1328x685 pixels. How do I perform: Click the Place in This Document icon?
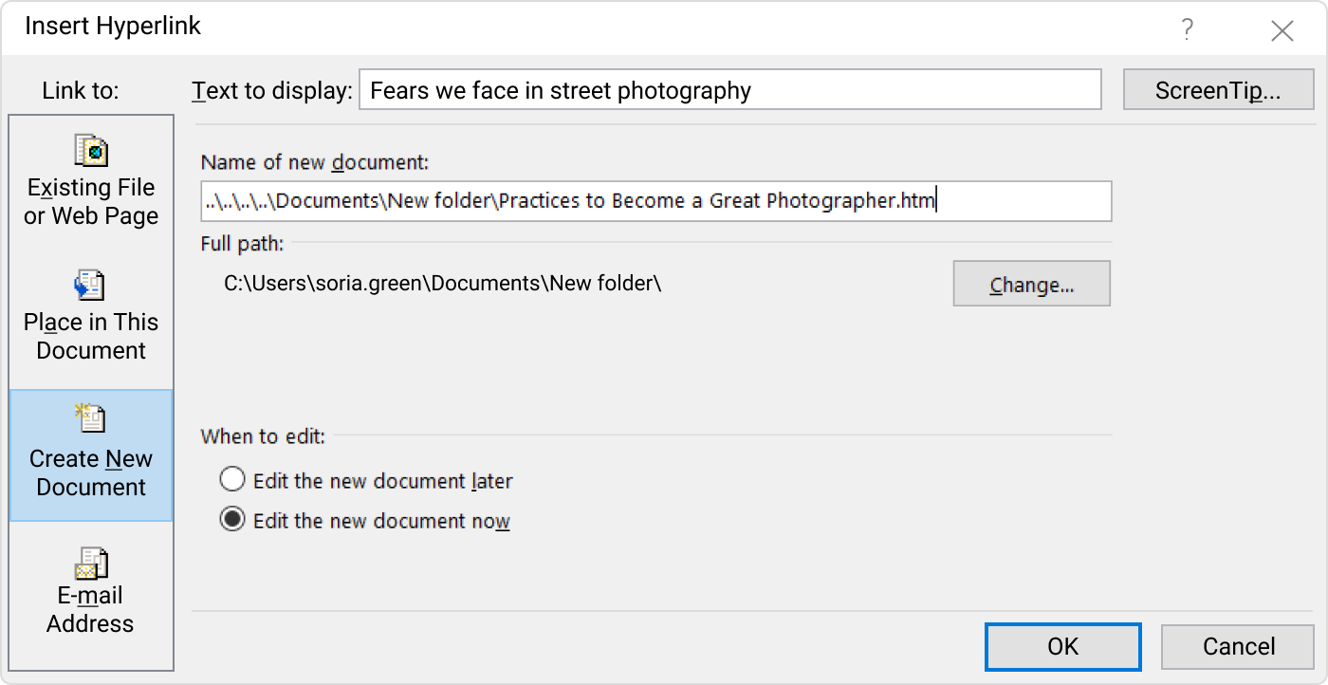90,285
